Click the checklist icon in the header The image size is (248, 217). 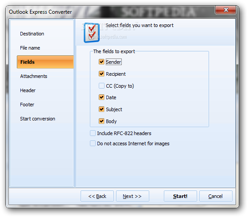pyautogui.click(x=92, y=33)
